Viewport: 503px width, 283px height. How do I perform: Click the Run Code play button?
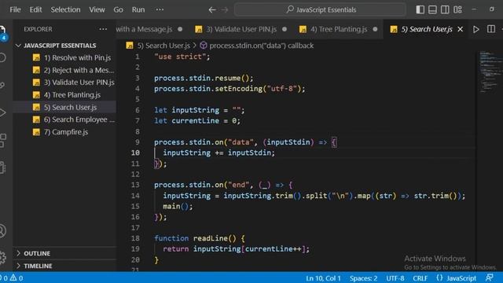[x=475, y=29]
